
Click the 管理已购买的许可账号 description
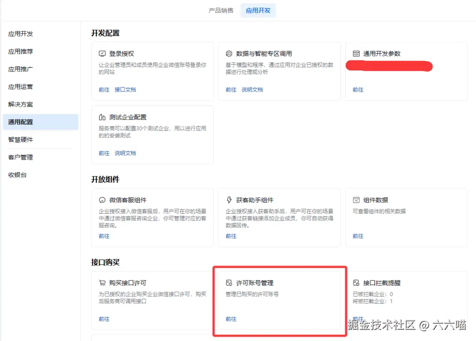(252, 294)
